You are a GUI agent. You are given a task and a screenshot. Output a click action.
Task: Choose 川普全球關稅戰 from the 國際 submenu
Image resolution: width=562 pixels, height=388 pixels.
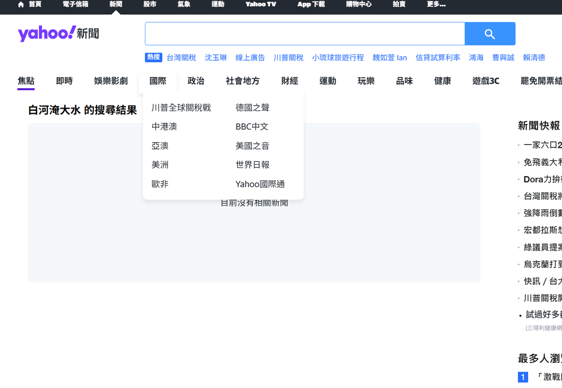(181, 108)
